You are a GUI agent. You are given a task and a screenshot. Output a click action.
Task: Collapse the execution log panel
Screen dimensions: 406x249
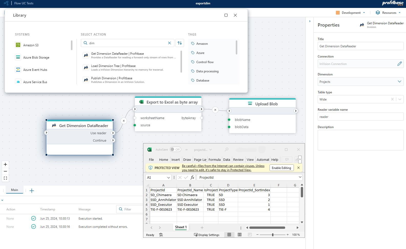(x=2, y=200)
